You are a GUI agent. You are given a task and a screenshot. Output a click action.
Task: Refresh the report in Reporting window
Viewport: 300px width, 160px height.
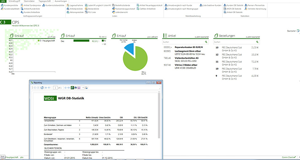[x=42, y=88]
